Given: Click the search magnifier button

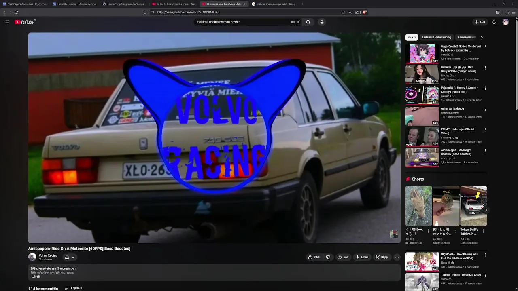Looking at the screenshot, I should point(308,22).
